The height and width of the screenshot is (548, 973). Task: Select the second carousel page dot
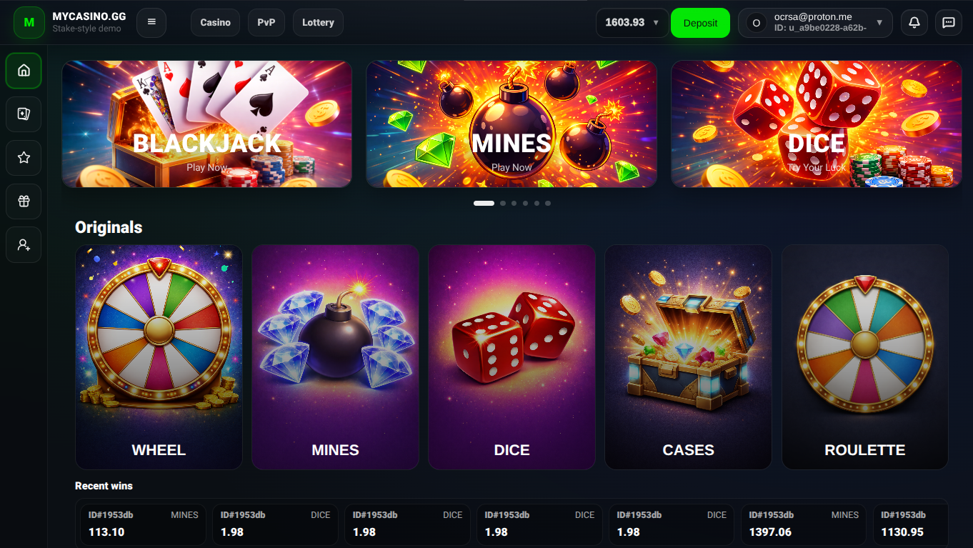(503, 204)
